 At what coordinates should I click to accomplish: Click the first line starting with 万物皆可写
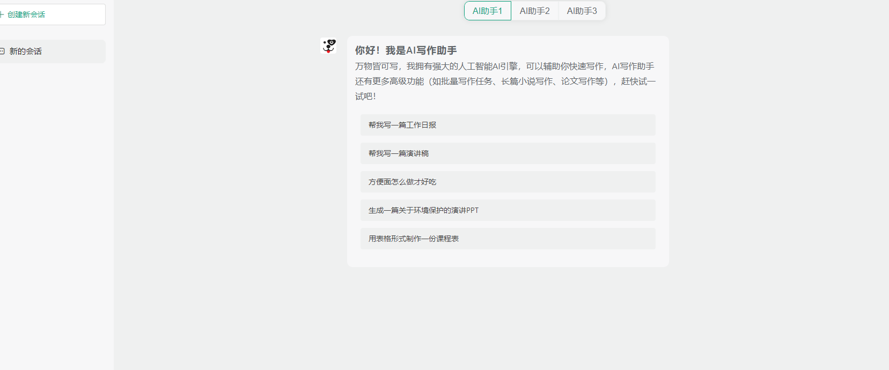click(504, 66)
